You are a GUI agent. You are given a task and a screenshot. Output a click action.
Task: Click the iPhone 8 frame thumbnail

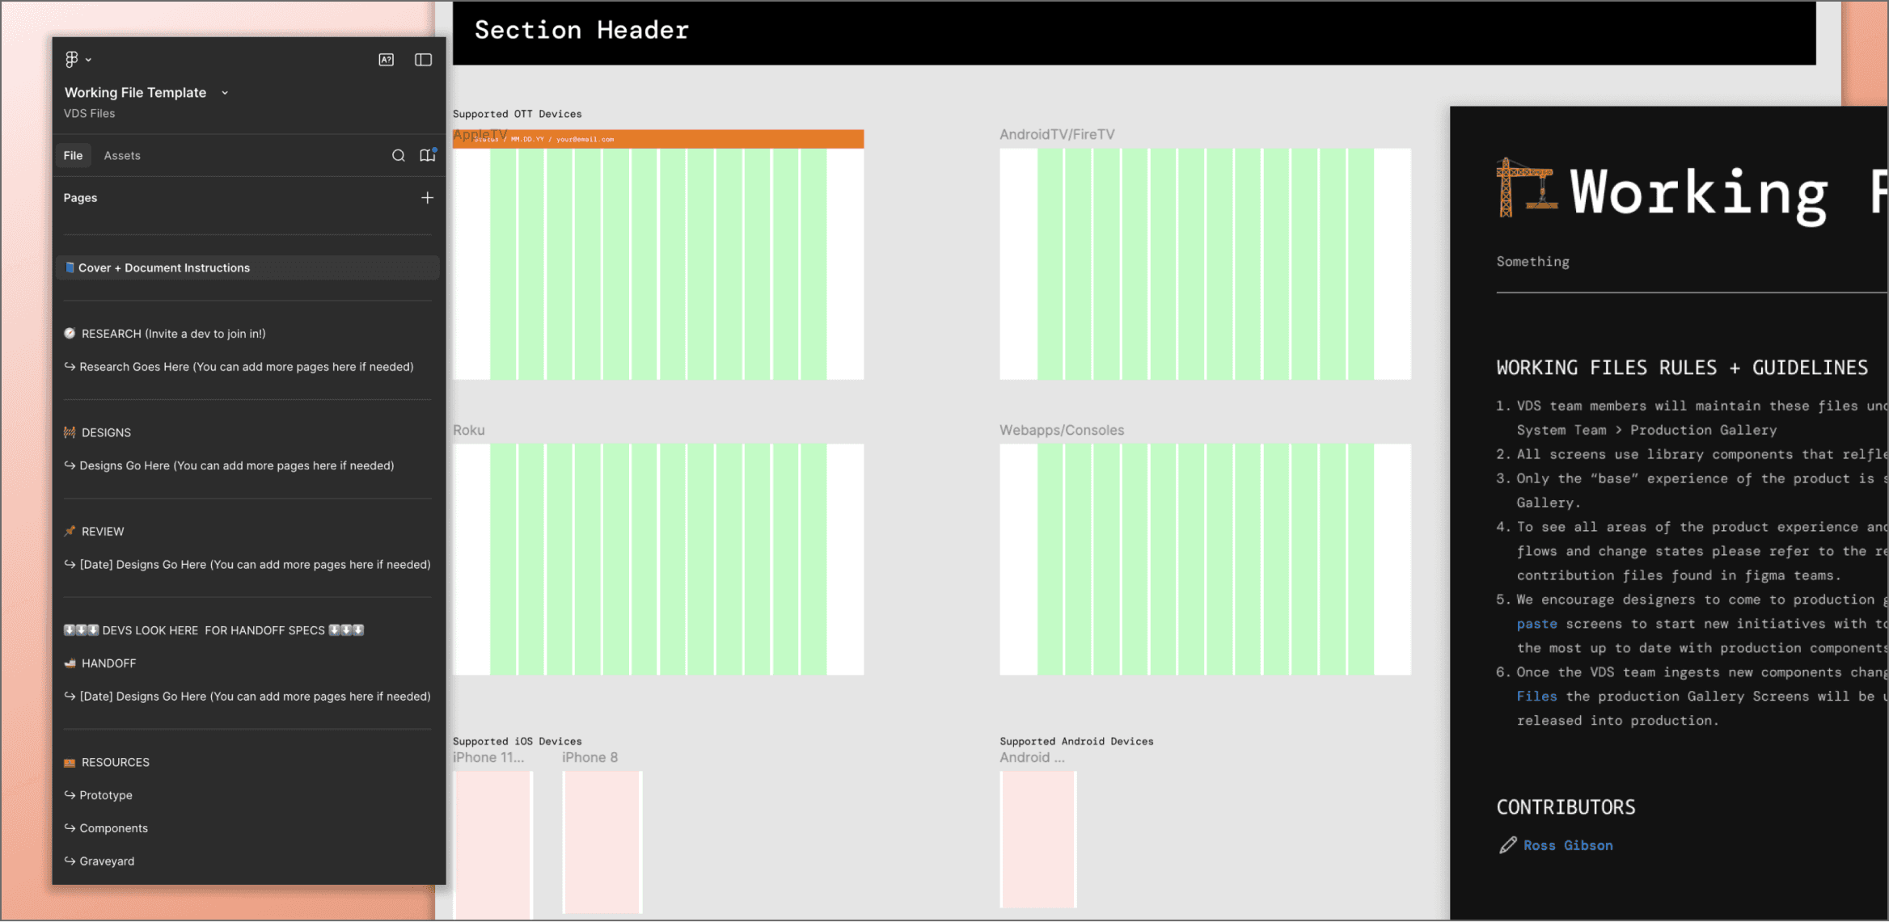602,840
